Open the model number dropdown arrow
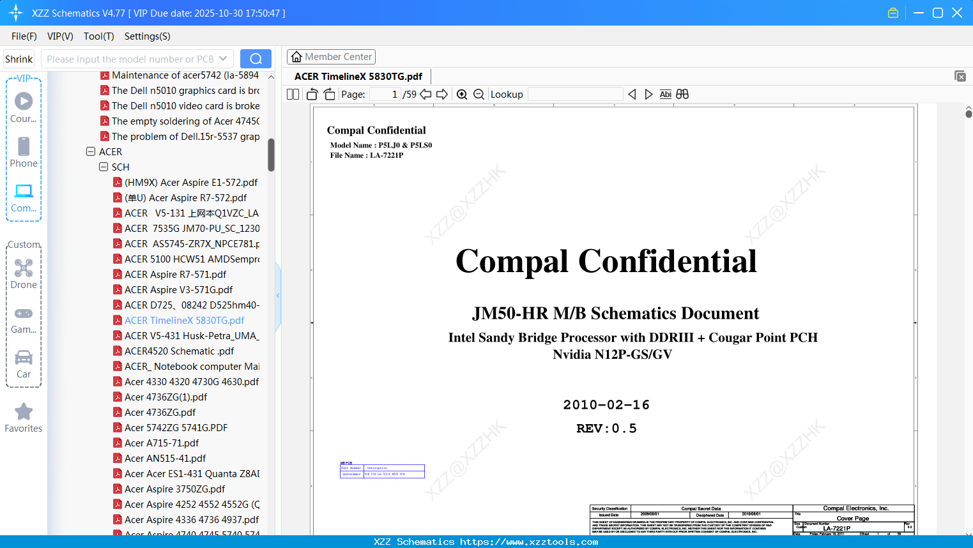973x548 pixels. 223,59
